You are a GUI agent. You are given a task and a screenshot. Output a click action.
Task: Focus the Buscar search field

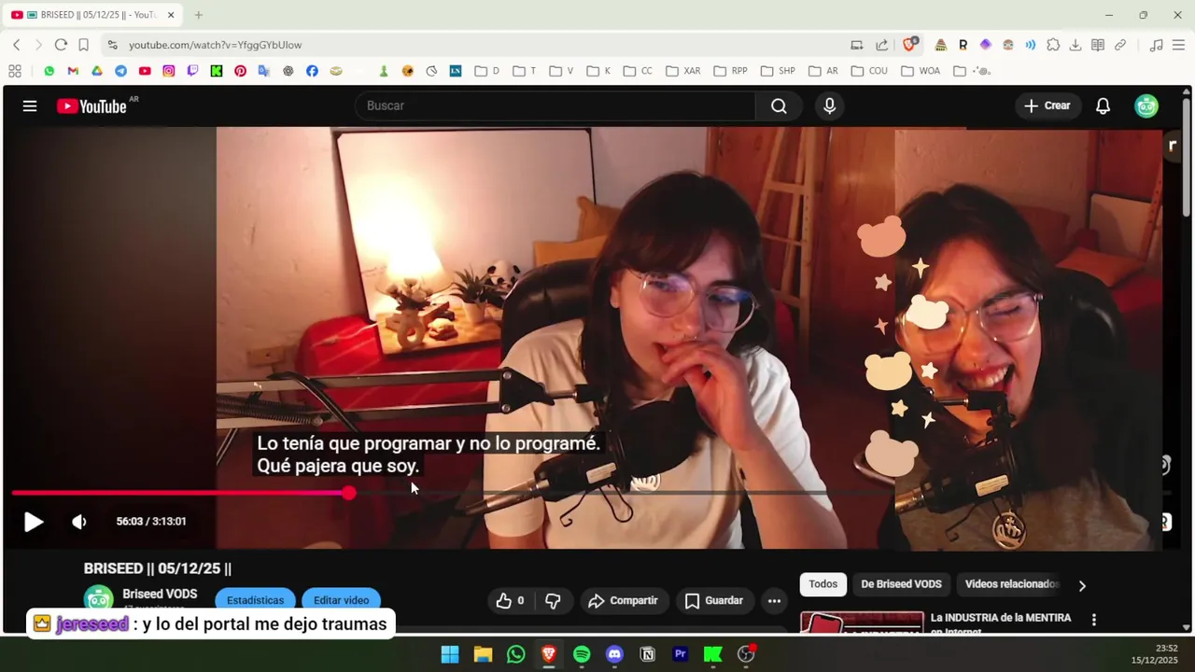point(555,105)
